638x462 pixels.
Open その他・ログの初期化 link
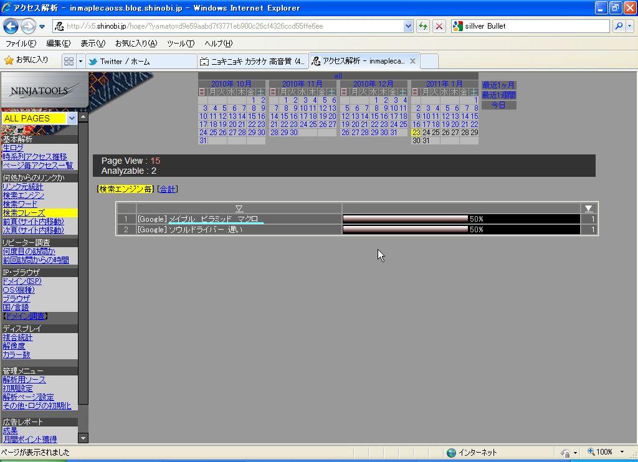[x=37, y=405]
